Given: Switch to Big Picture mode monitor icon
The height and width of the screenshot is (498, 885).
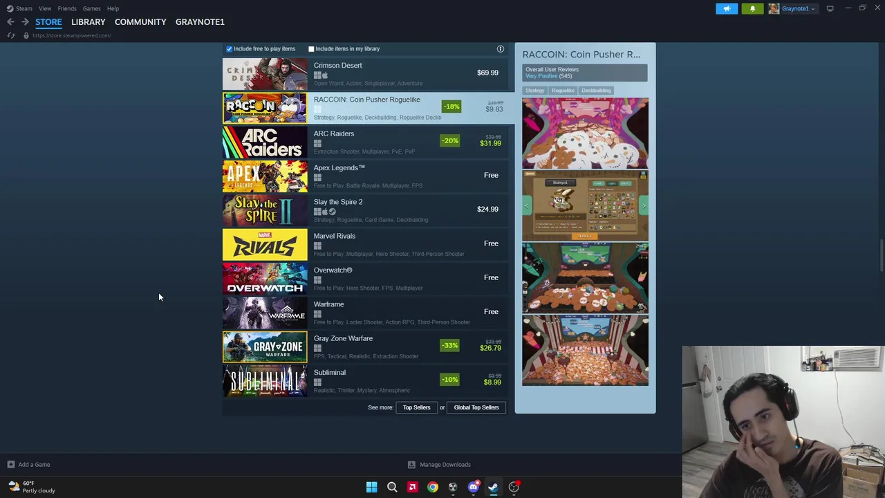Looking at the screenshot, I should (830, 8).
